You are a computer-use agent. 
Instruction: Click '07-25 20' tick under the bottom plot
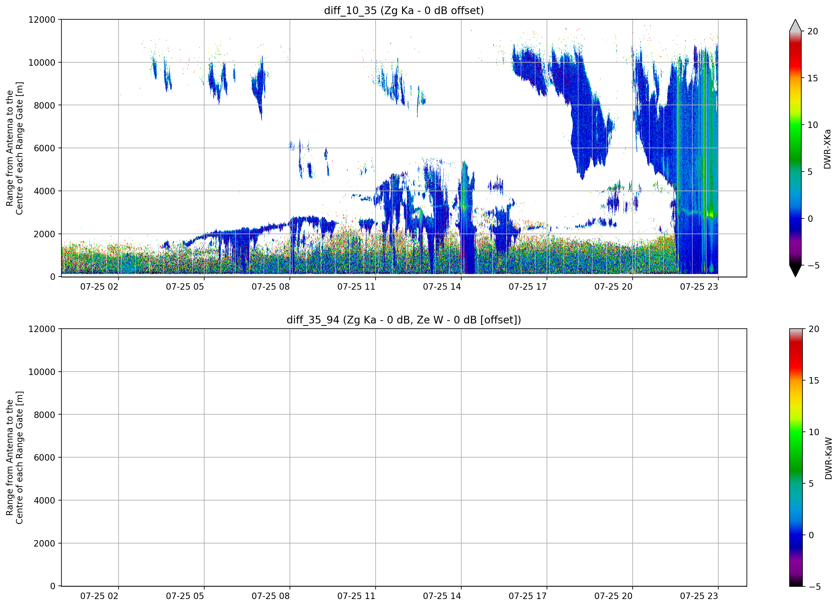pyautogui.click(x=613, y=596)
